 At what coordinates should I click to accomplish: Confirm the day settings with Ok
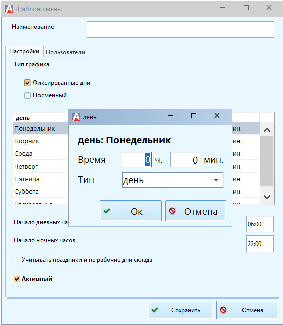[131, 211]
